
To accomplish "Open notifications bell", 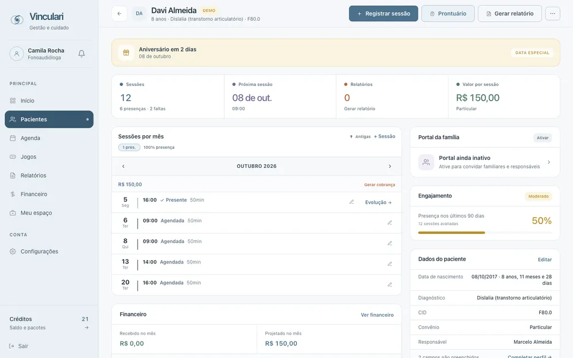I will 81,54.
